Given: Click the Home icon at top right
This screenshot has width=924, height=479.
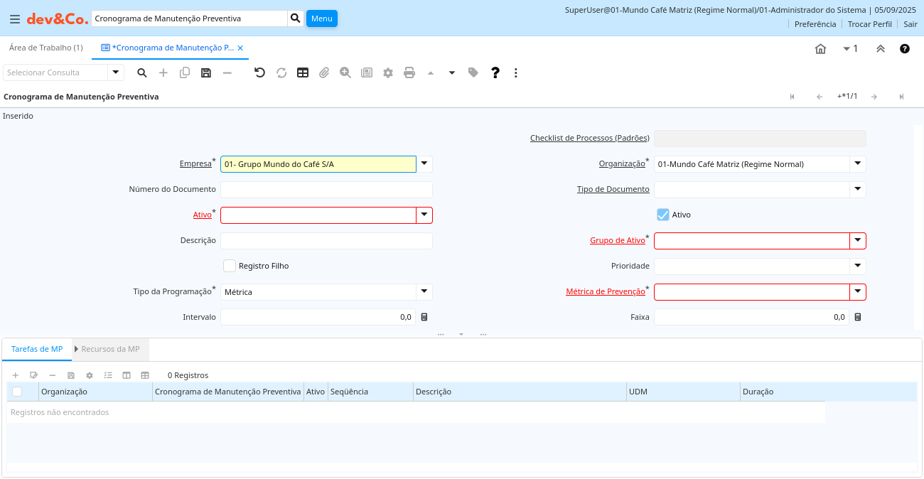Looking at the screenshot, I should (x=820, y=48).
